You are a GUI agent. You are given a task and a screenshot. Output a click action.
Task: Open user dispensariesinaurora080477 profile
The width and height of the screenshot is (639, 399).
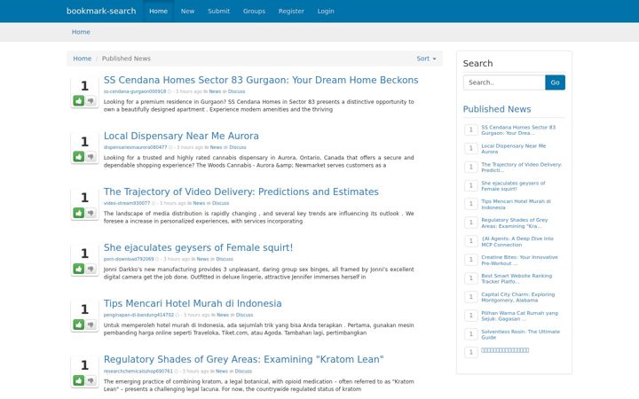pos(135,147)
